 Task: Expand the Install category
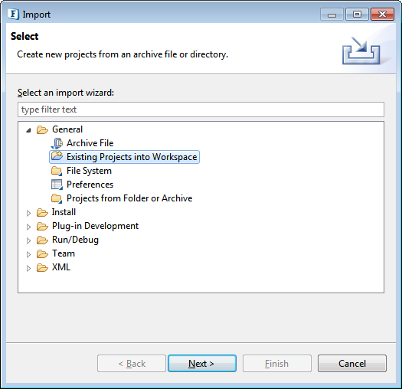tap(29, 213)
